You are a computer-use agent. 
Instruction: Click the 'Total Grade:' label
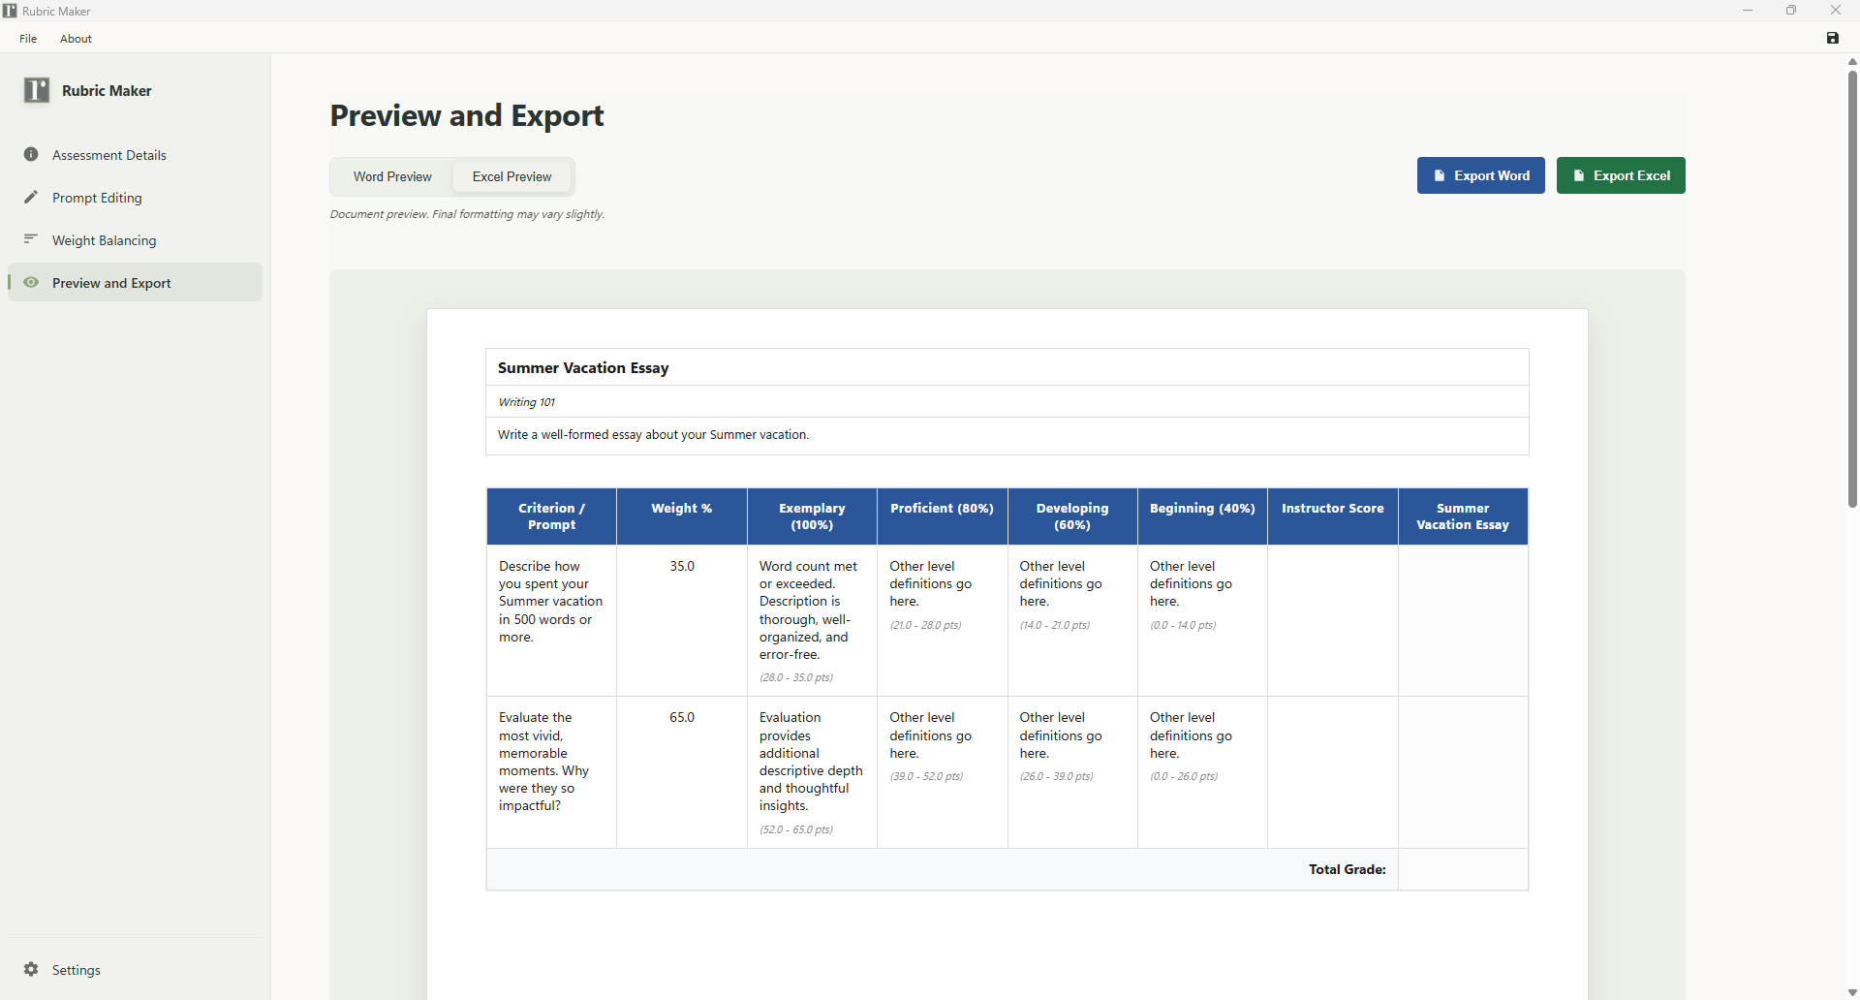click(1347, 870)
